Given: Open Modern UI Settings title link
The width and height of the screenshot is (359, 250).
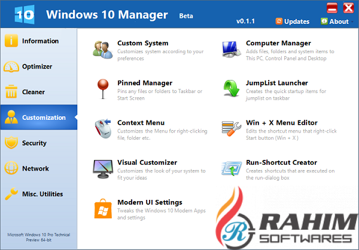Looking at the screenshot, I should coord(150,202).
